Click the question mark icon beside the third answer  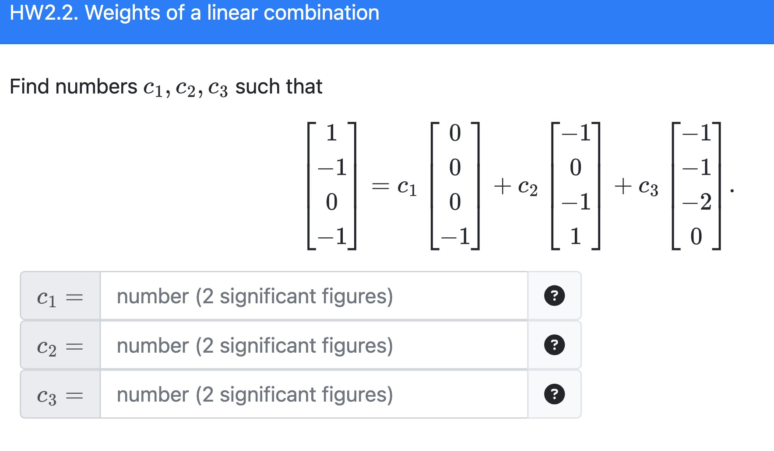pos(553,395)
